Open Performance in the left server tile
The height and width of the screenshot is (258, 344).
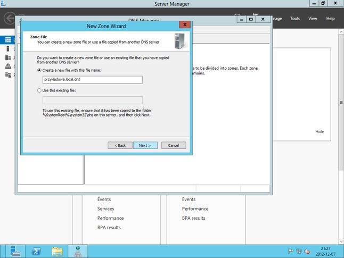click(110, 218)
